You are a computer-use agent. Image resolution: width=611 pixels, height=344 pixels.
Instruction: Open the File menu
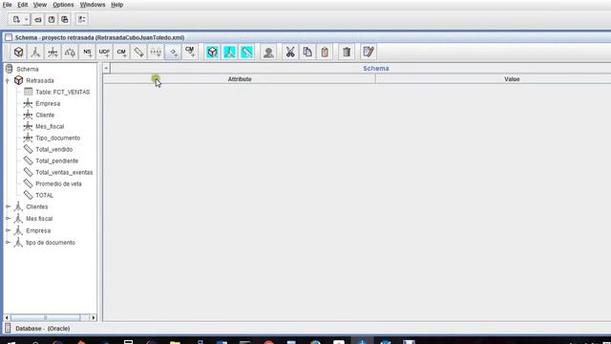coord(7,5)
